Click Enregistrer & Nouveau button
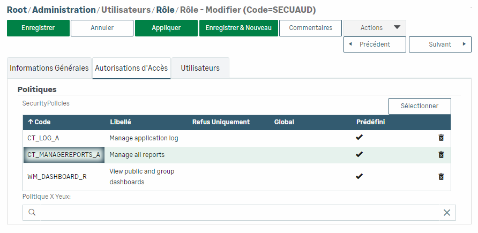Image resolution: width=478 pixels, height=233 pixels. 238,28
